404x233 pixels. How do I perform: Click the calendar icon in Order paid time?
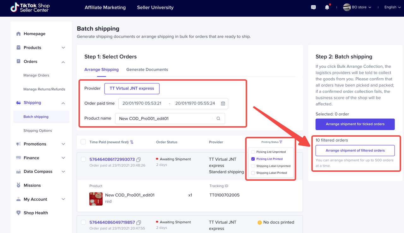[223, 104]
